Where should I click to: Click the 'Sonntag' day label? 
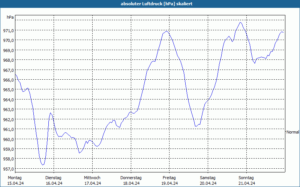[x=246, y=178]
